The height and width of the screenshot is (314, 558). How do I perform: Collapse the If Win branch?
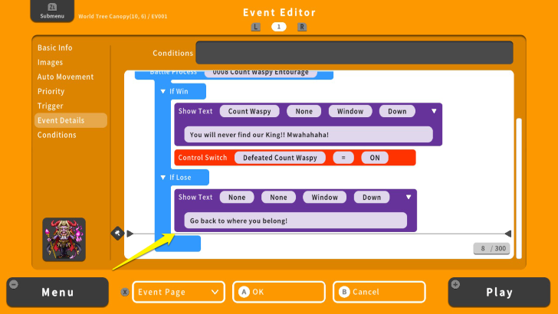tap(162, 92)
